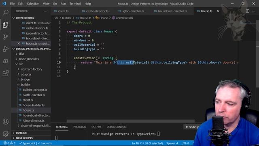Click the editor horizontal scrollbar
259x146 pixels.
(x=130, y=121)
